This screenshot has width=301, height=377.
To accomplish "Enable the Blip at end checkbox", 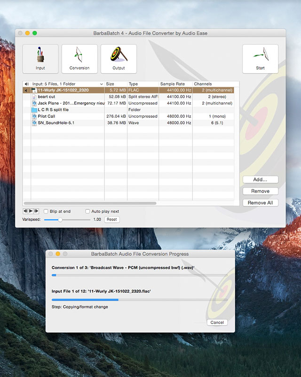I will [46, 211].
